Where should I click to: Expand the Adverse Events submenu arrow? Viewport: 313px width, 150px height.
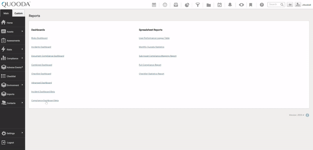22,67
